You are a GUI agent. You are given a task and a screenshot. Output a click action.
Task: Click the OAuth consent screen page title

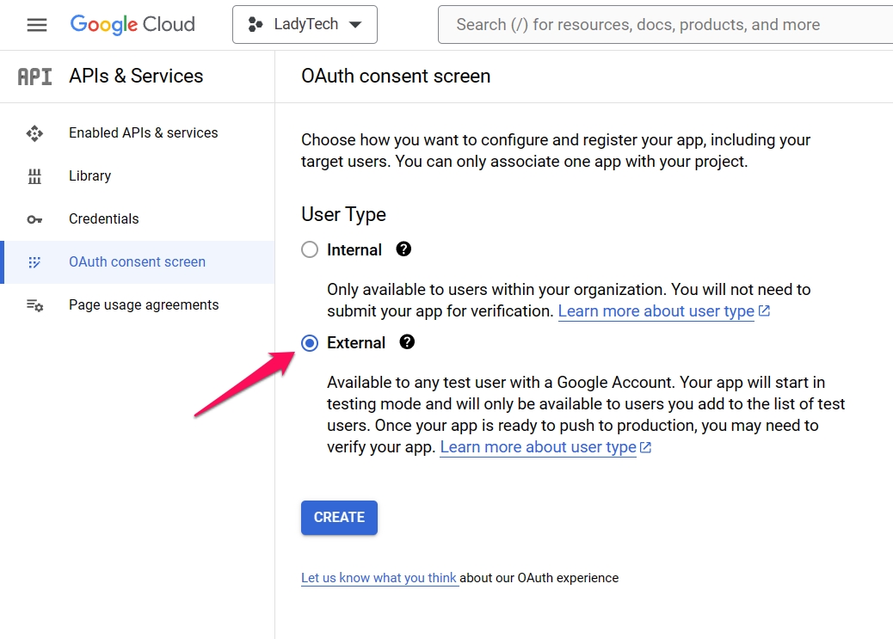point(396,77)
